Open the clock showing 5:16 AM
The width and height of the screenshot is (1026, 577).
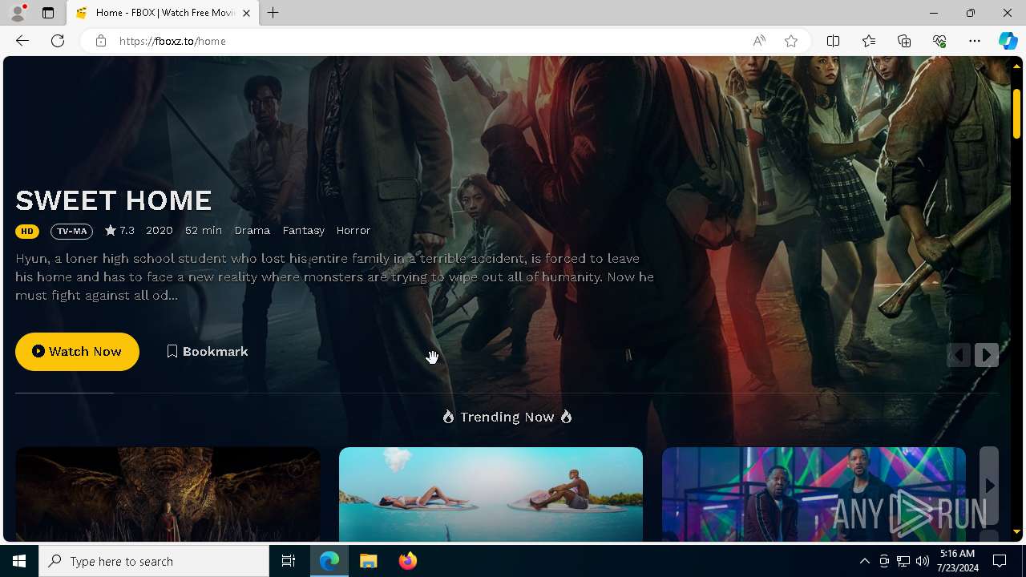tap(957, 561)
